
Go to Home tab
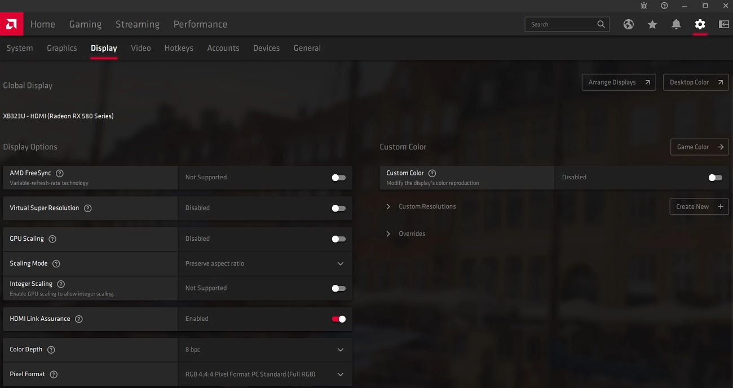pyautogui.click(x=43, y=24)
